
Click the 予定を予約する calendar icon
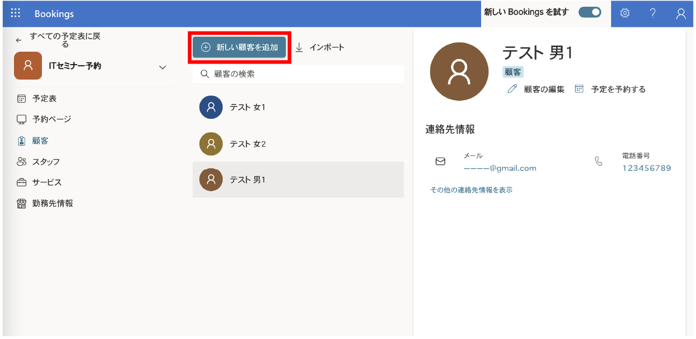click(x=579, y=88)
